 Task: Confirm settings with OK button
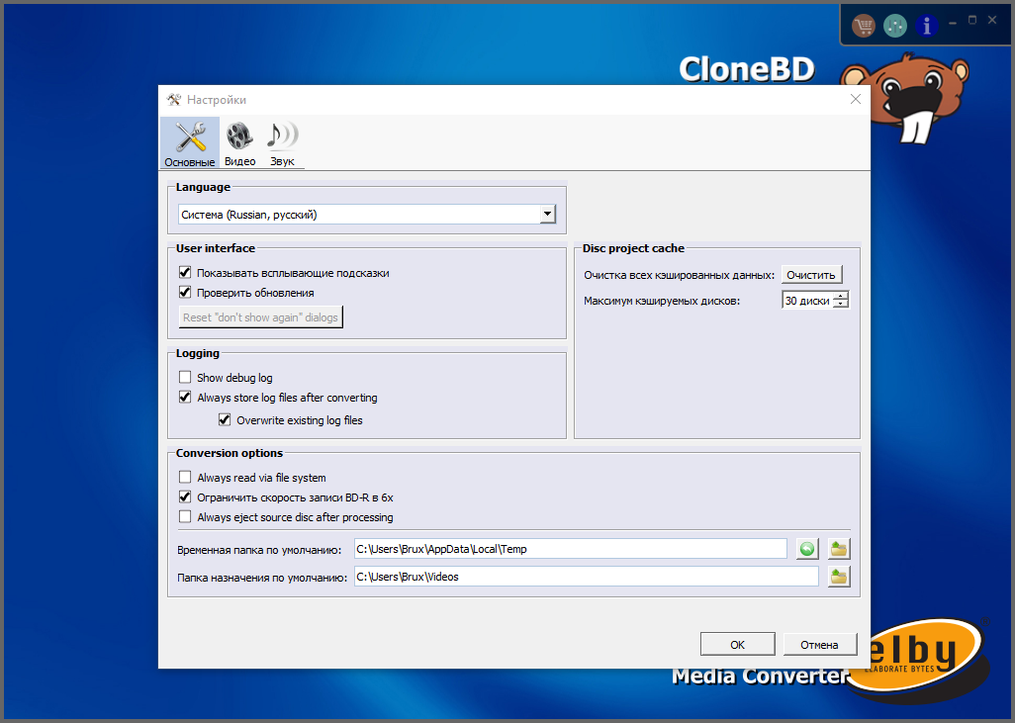737,645
